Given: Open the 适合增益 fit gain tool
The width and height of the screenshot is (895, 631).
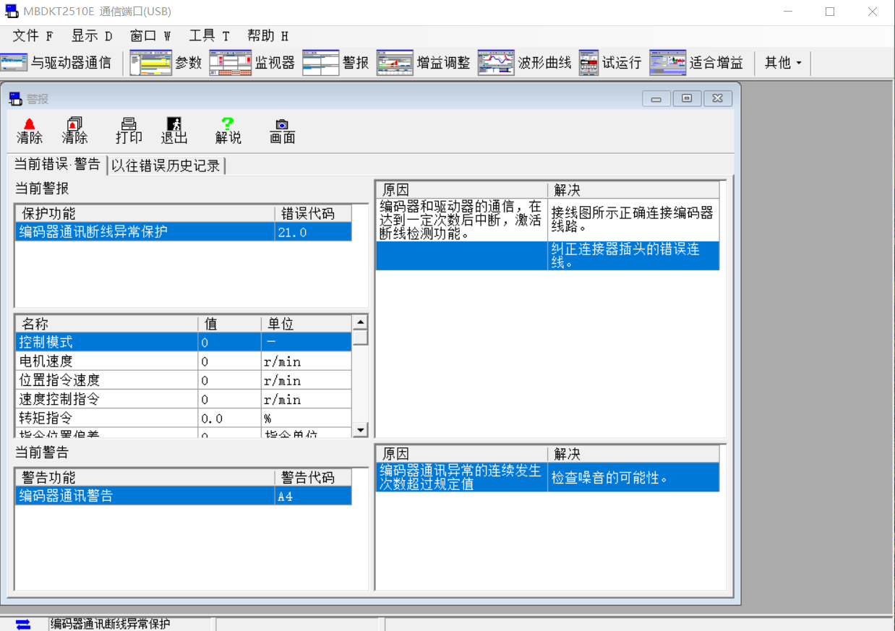Looking at the screenshot, I should coord(695,63).
